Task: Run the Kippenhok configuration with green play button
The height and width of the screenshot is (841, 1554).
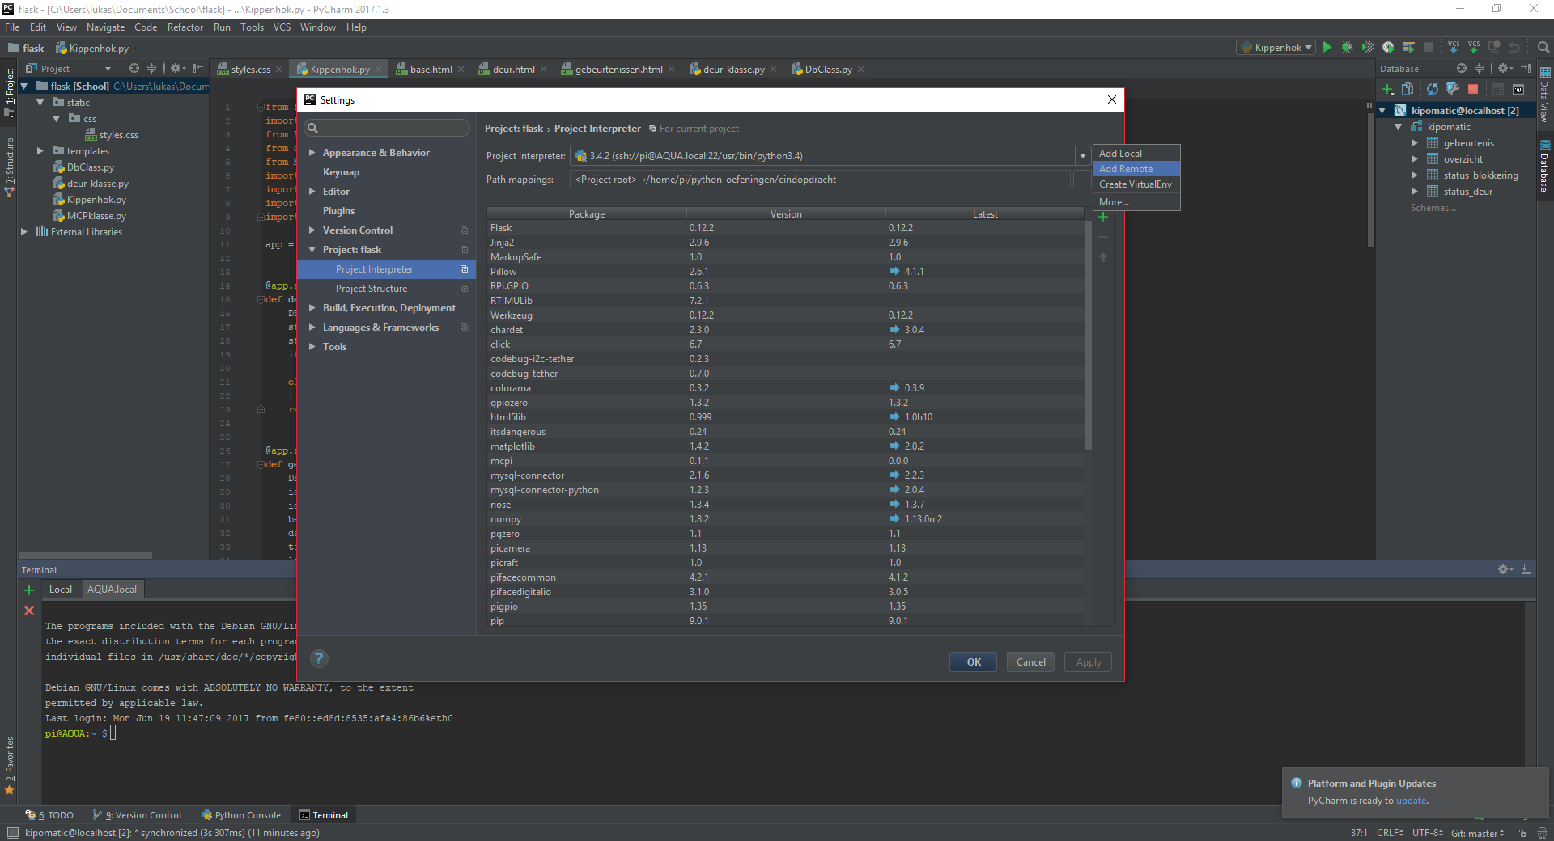Action: click(x=1327, y=48)
